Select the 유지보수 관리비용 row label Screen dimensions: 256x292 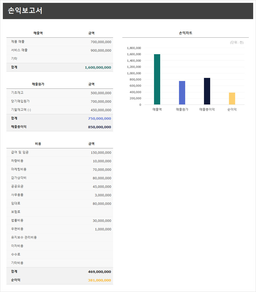(x=24, y=237)
